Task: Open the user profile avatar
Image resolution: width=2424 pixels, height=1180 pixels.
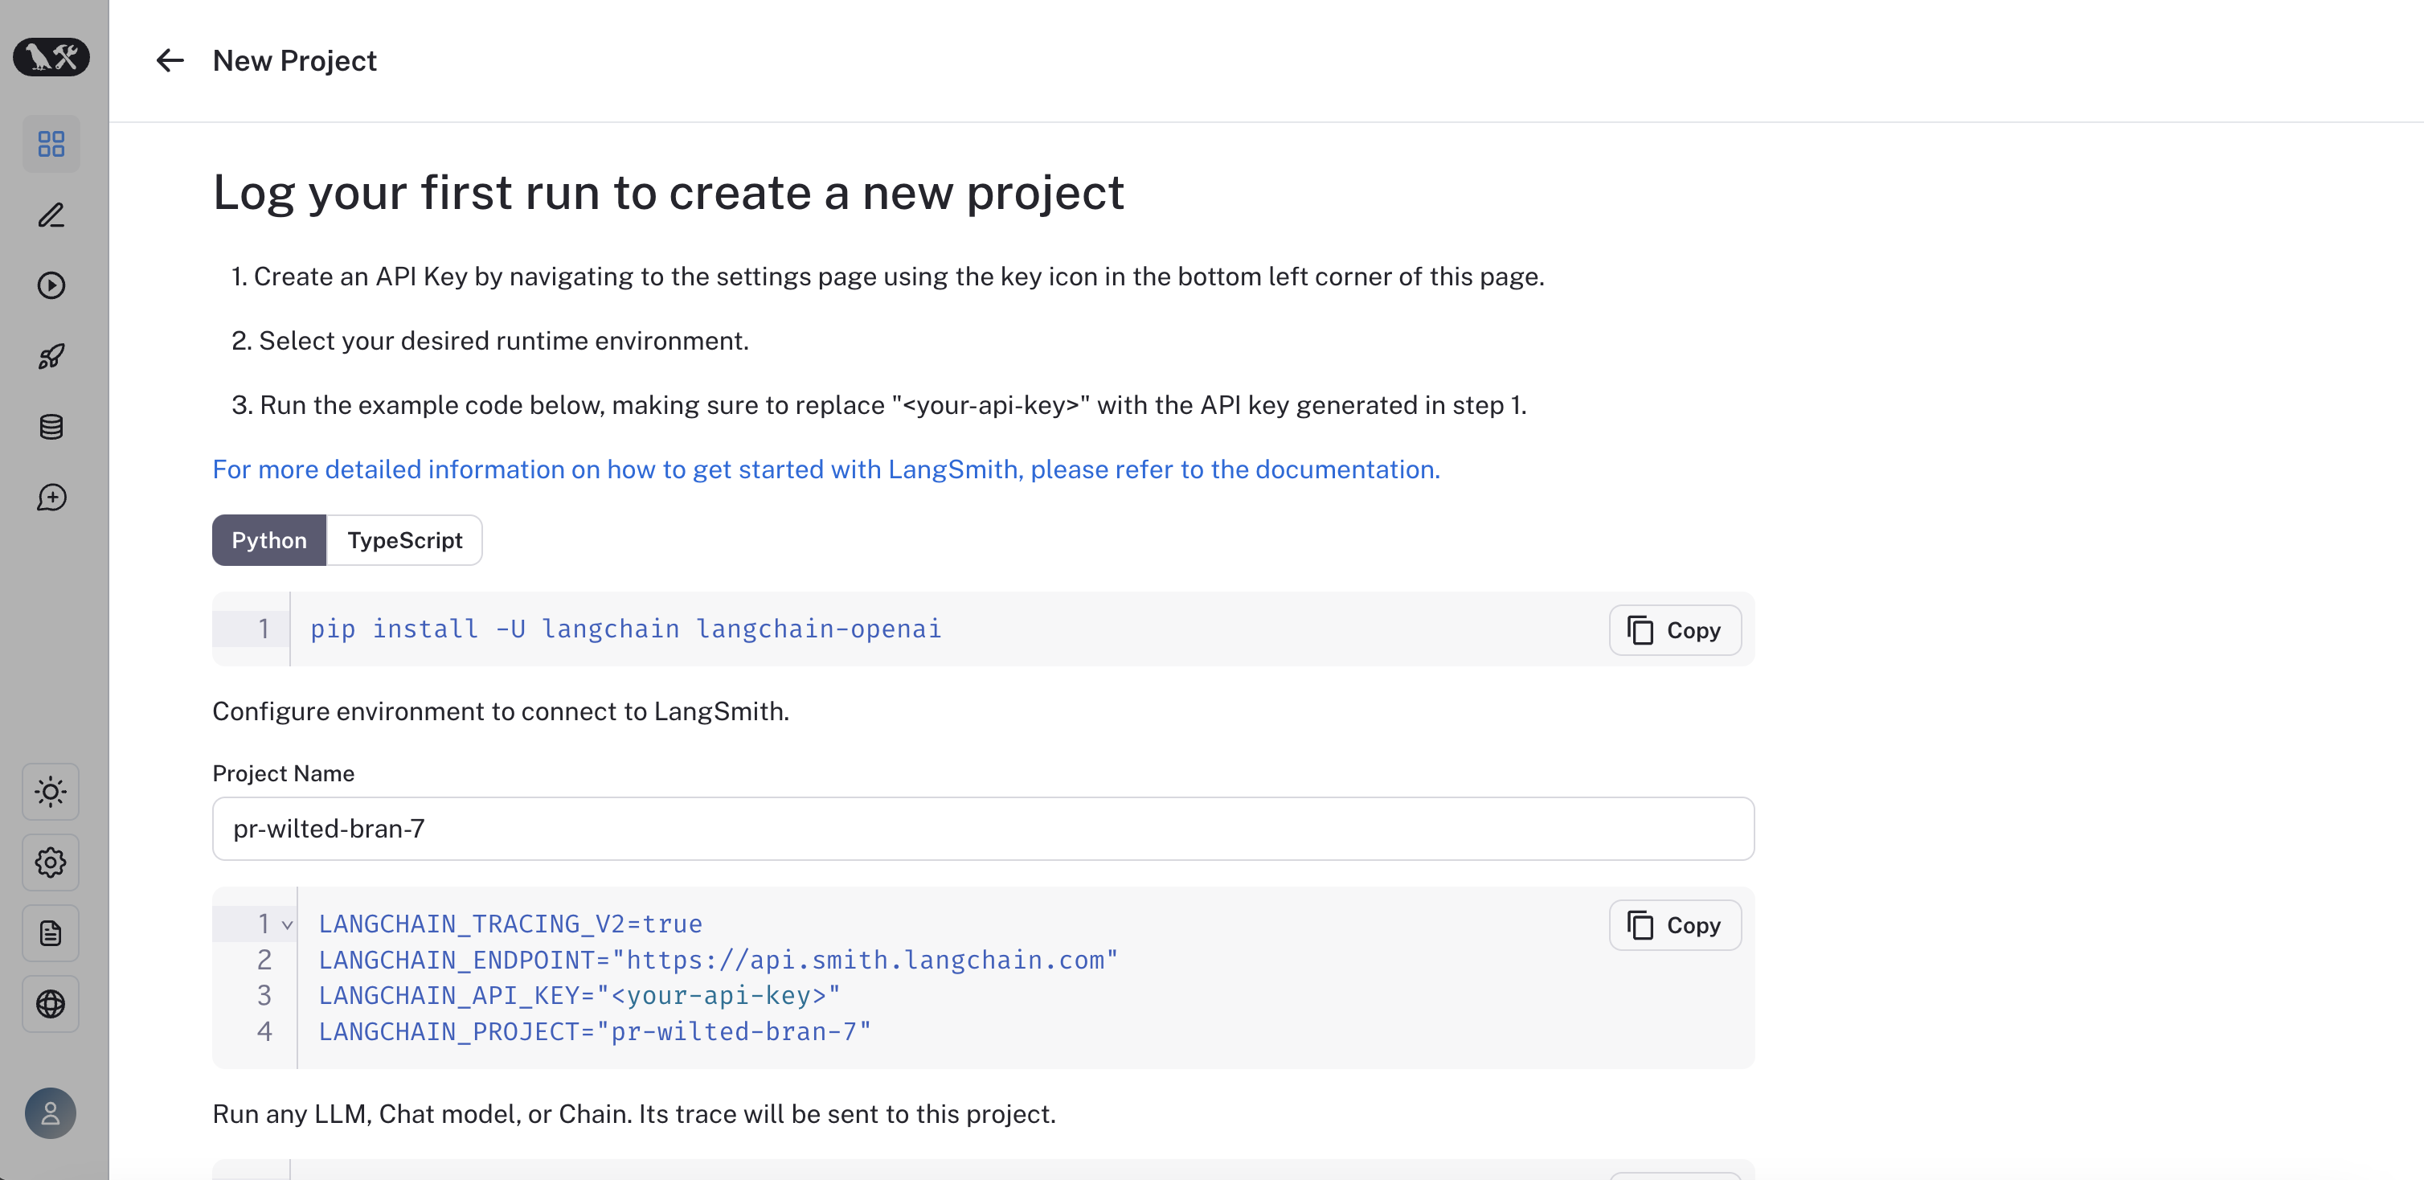Action: click(x=51, y=1113)
